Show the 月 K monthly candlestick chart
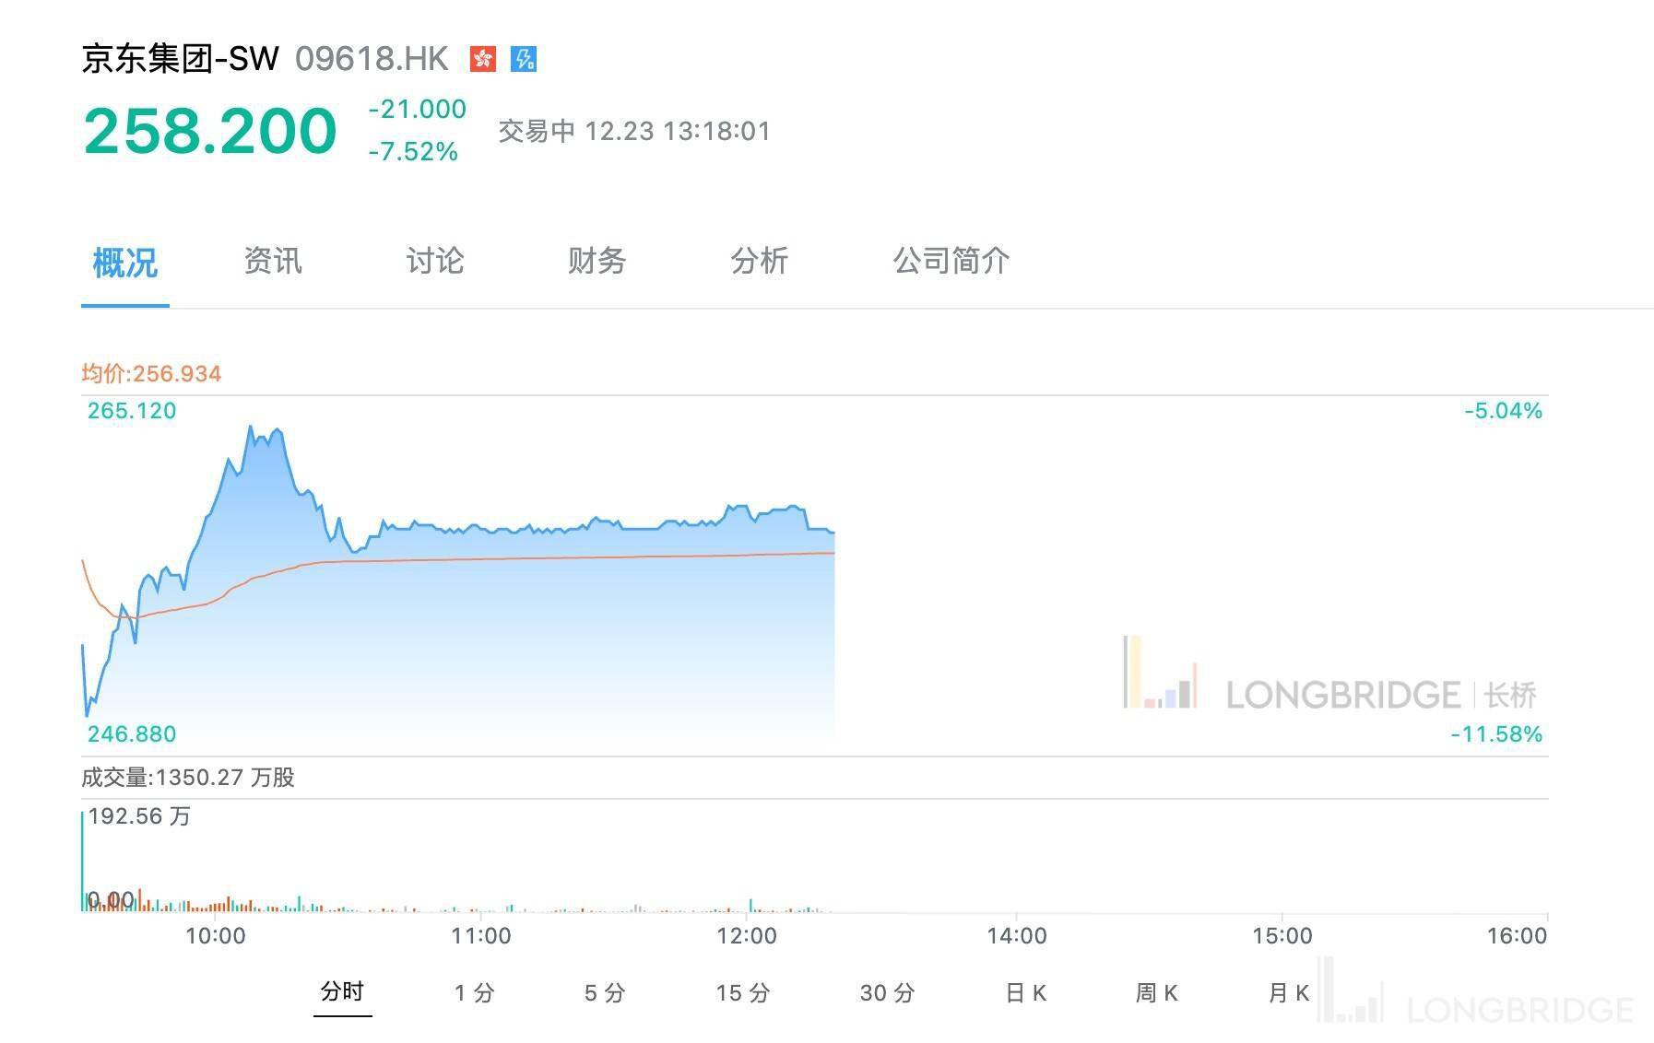This screenshot has height=1043, width=1654. point(1288,992)
